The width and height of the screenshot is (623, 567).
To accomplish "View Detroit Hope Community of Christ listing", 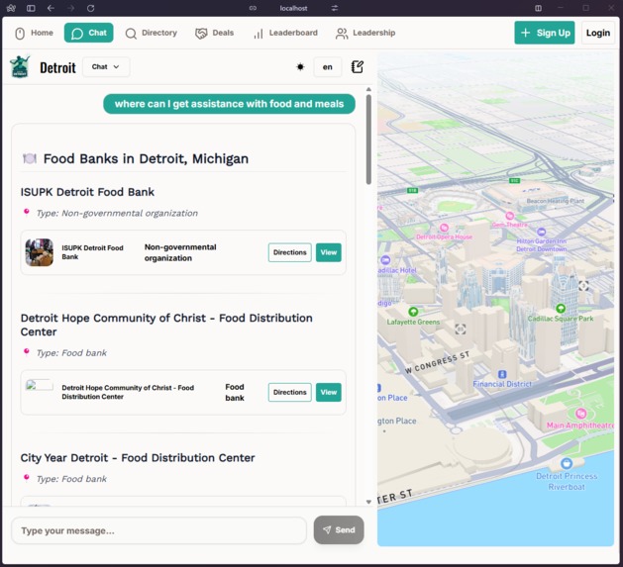I will (x=329, y=392).
